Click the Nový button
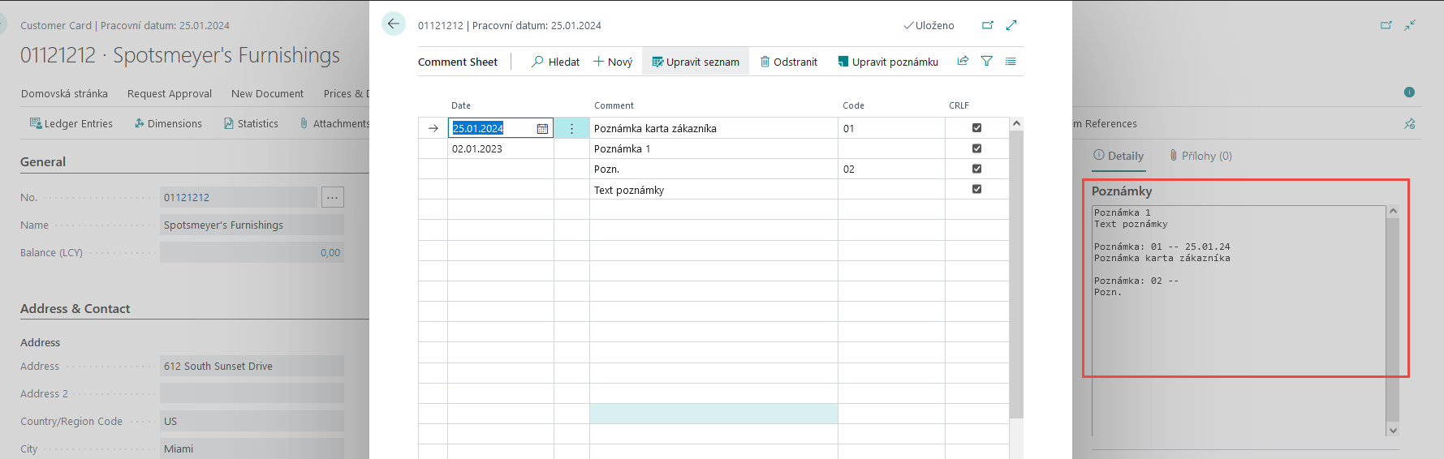This screenshot has width=1444, height=459. 613,62
